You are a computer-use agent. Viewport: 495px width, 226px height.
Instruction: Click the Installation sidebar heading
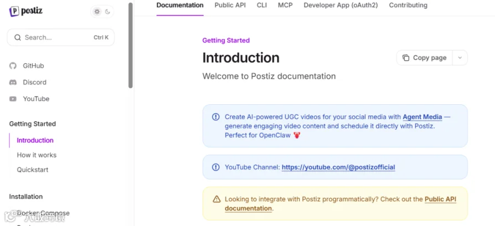click(26, 197)
